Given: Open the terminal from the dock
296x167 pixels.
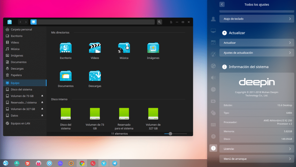Looking at the screenshot, I should coord(93,163).
